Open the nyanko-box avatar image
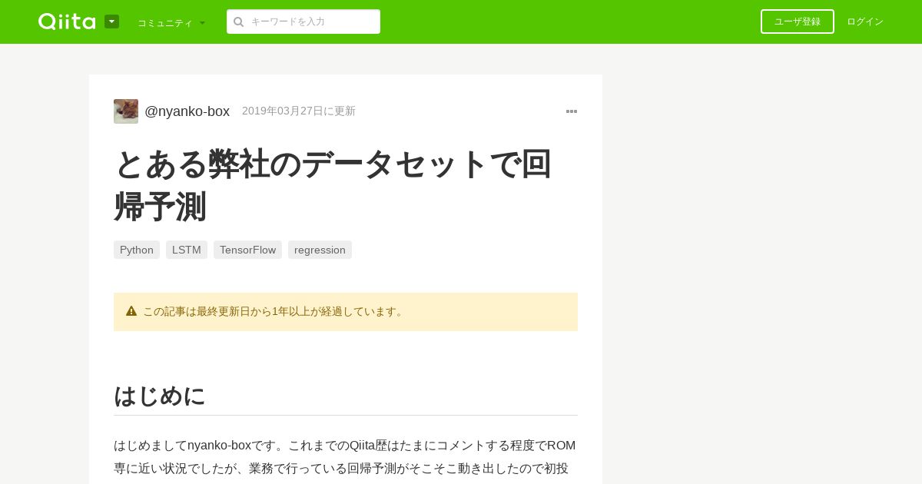Screen dimensions: 922x484 (126, 111)
